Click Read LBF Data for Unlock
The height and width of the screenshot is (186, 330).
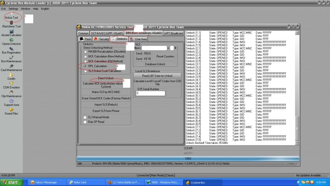(157, 76)
